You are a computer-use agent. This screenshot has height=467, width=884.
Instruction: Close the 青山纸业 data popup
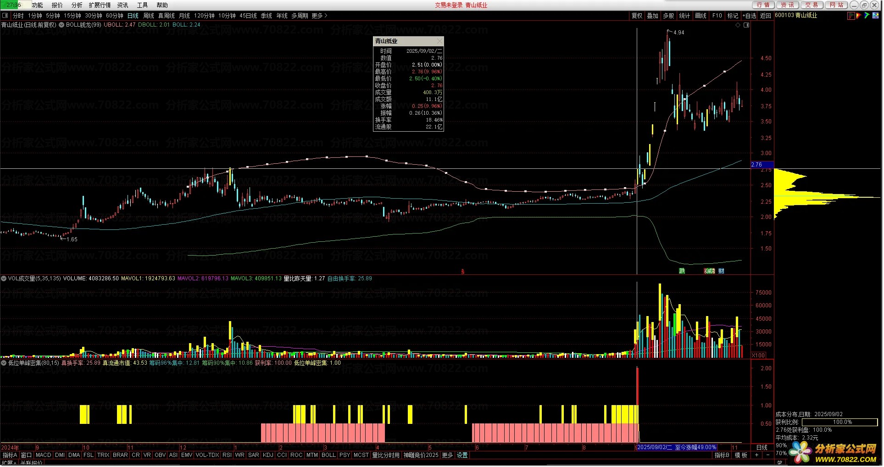pyautogui.click(x=439, y=41)
